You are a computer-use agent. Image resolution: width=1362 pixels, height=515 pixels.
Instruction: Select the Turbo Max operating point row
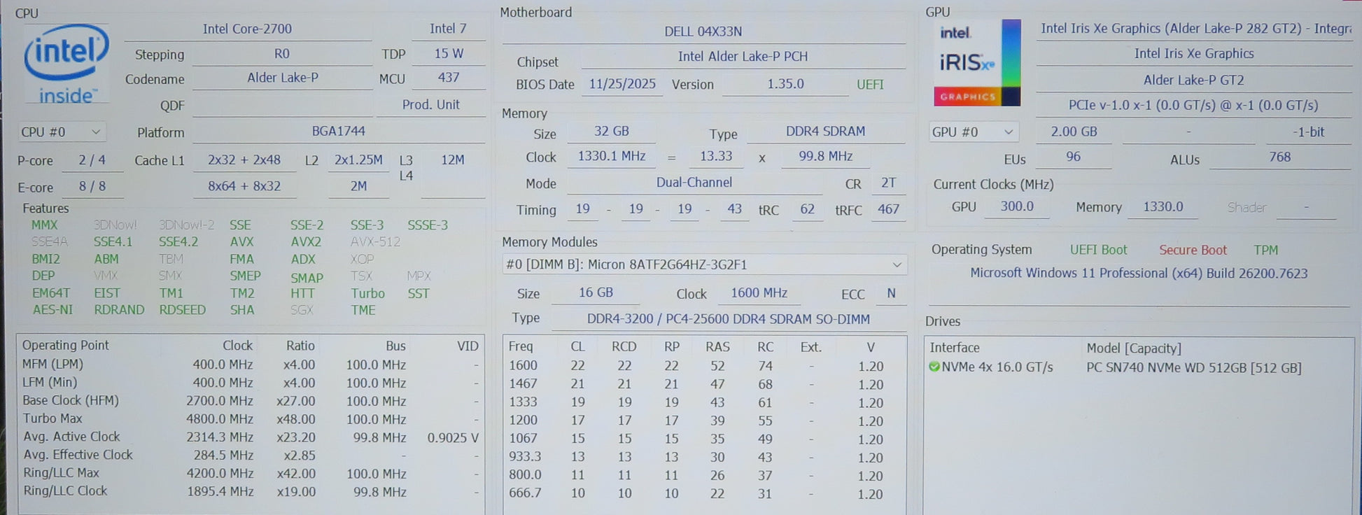pos(250,418)
